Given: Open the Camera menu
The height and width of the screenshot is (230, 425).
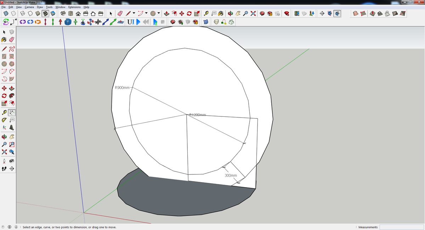Looking at the screenshot, I should pyautogui.click(x=29, y=7).
